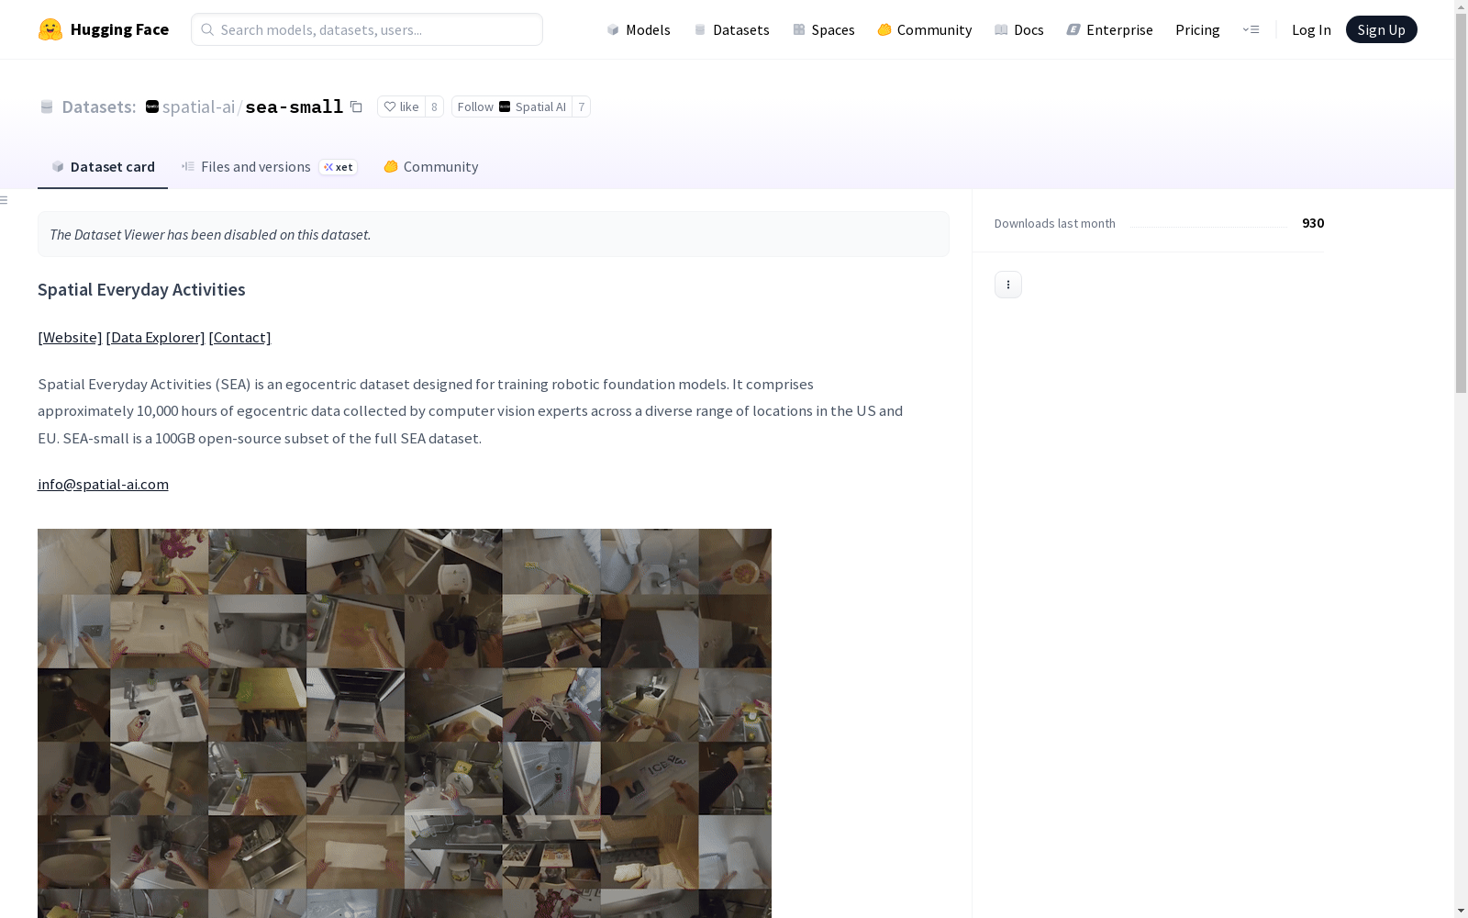The height and width of the screenshot is (918, 1468).
Task: Click the Models cube icon
Action: (x=613, y=29)
